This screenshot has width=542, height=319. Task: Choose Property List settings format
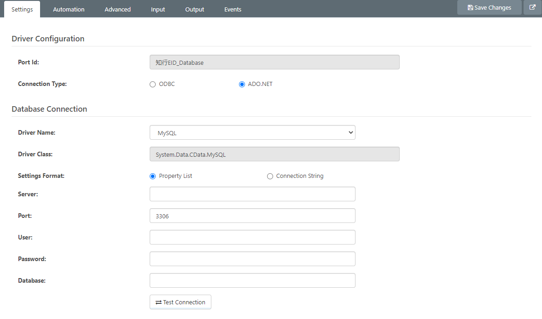tap(153, 176)
